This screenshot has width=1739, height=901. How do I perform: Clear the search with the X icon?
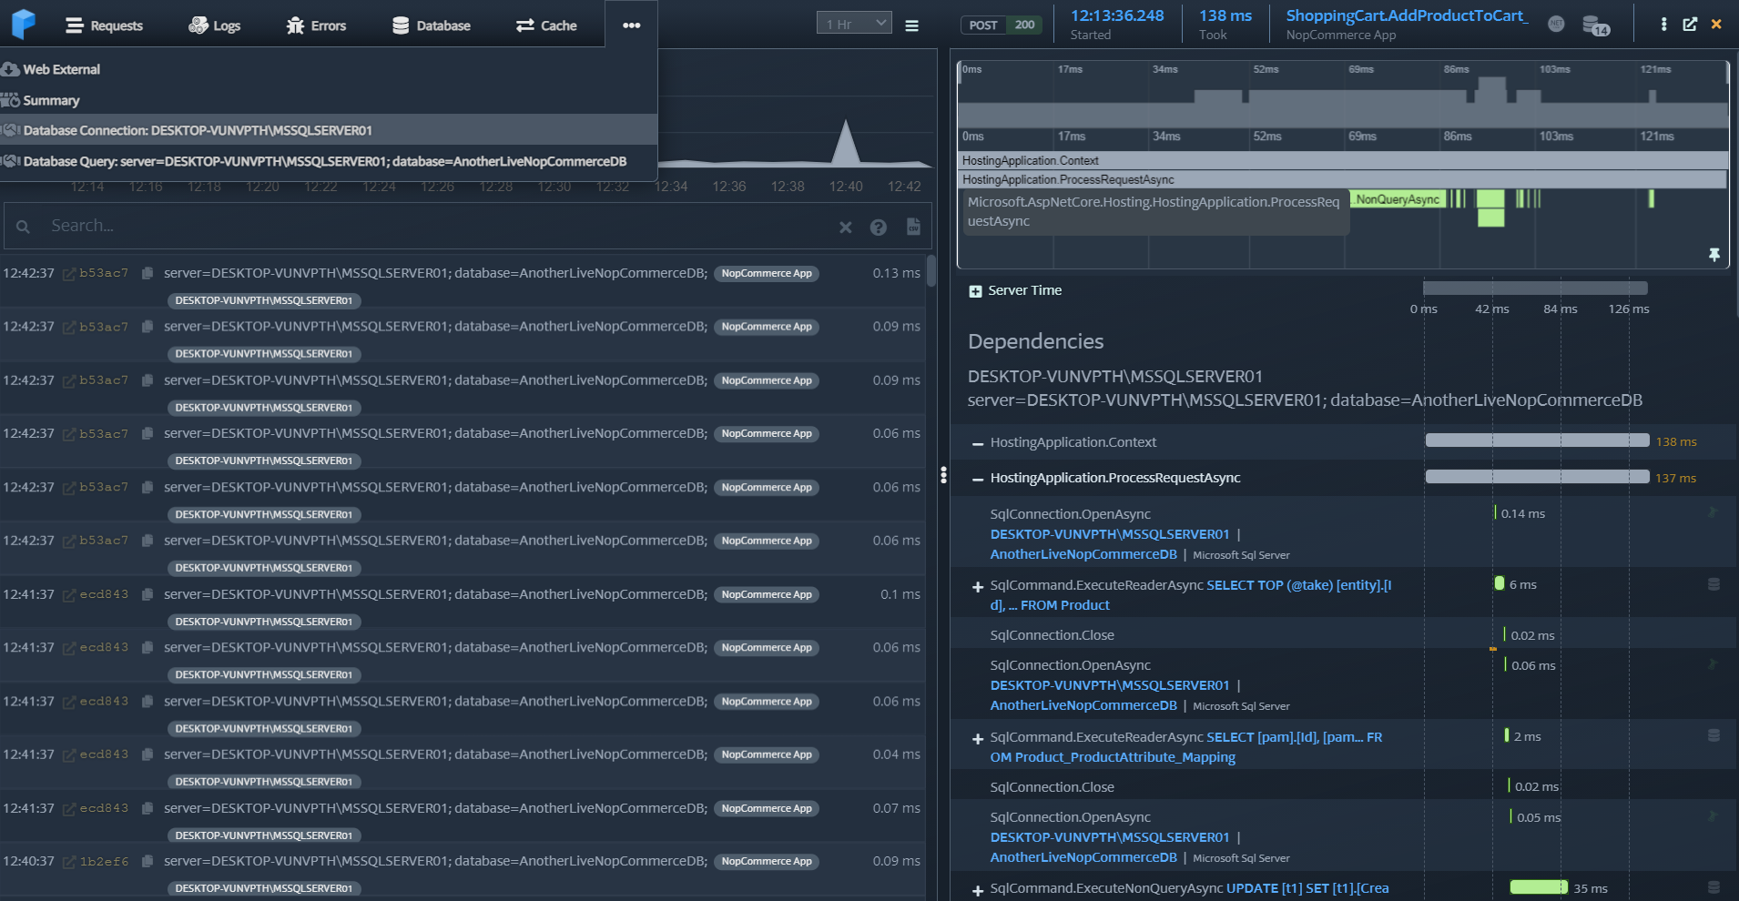[846, 227]
